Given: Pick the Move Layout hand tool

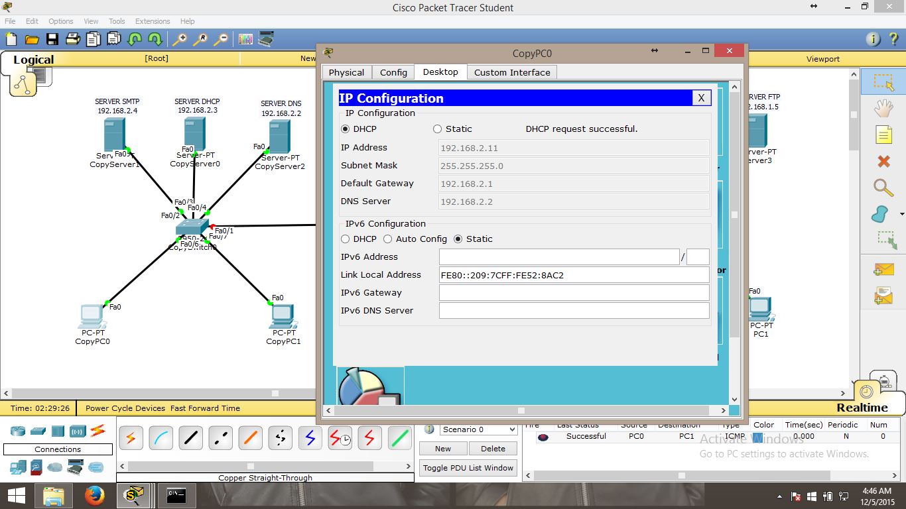Looking at the screenshot, I should (x=883, y=108).
